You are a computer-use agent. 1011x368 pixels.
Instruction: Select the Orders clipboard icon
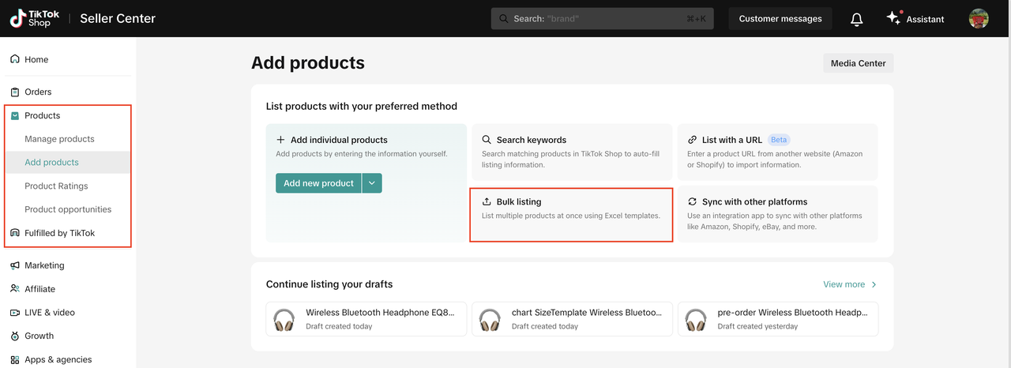click(x=15, y=92)
